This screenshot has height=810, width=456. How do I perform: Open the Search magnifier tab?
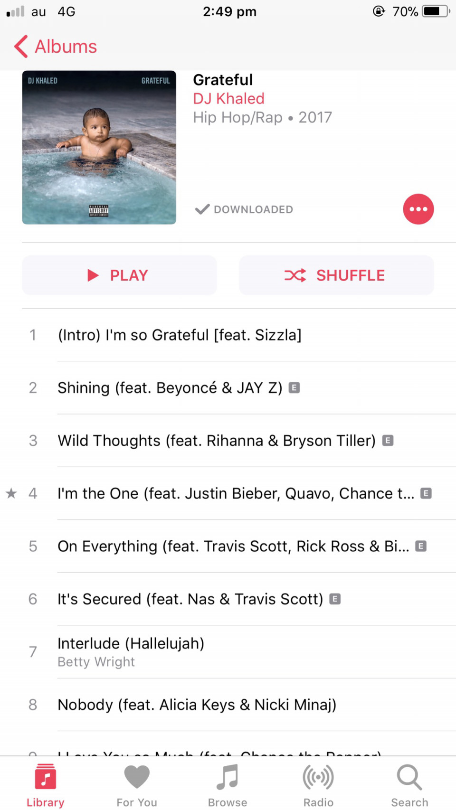(409, 784)
